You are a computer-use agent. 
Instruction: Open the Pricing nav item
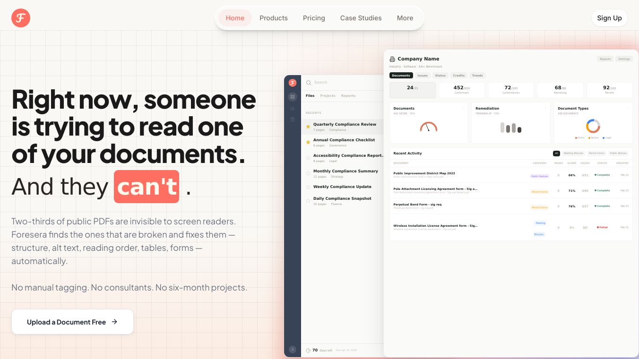[314, 18]
